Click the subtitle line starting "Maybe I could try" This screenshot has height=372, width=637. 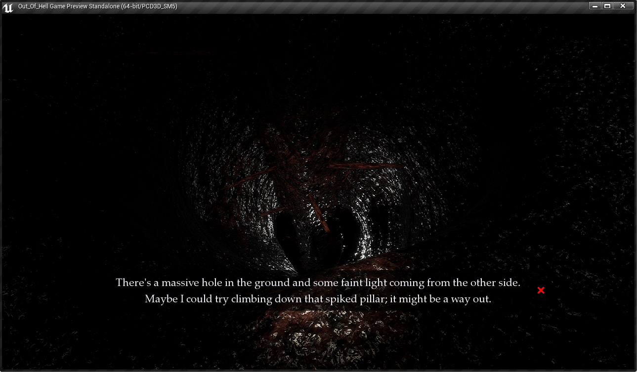click(318, 299)
